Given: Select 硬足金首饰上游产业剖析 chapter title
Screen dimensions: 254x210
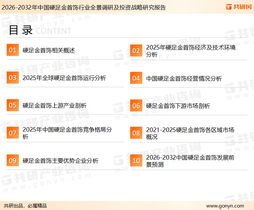Looking at the screenshot, I should point(55,105).
